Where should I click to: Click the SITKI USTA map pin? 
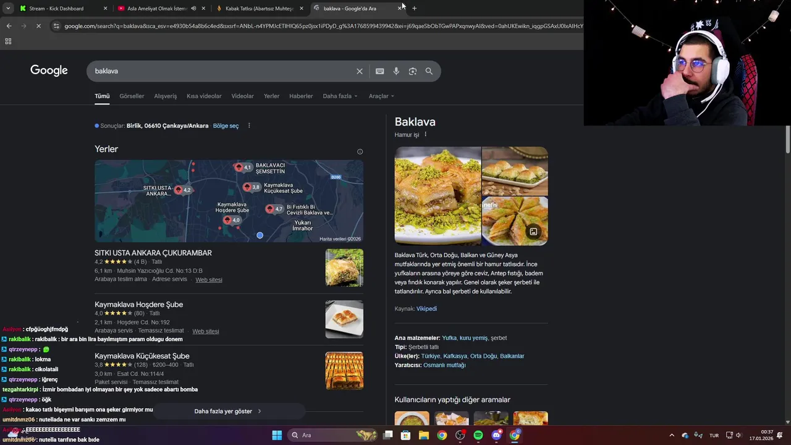coord(179,190)
